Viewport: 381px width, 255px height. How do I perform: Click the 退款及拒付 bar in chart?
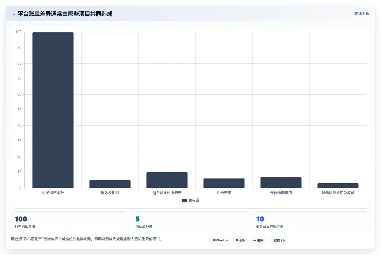[110, 184]
